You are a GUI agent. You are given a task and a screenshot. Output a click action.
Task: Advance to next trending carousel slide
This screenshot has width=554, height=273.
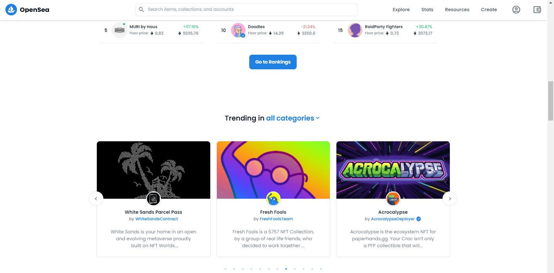[450, 199]
